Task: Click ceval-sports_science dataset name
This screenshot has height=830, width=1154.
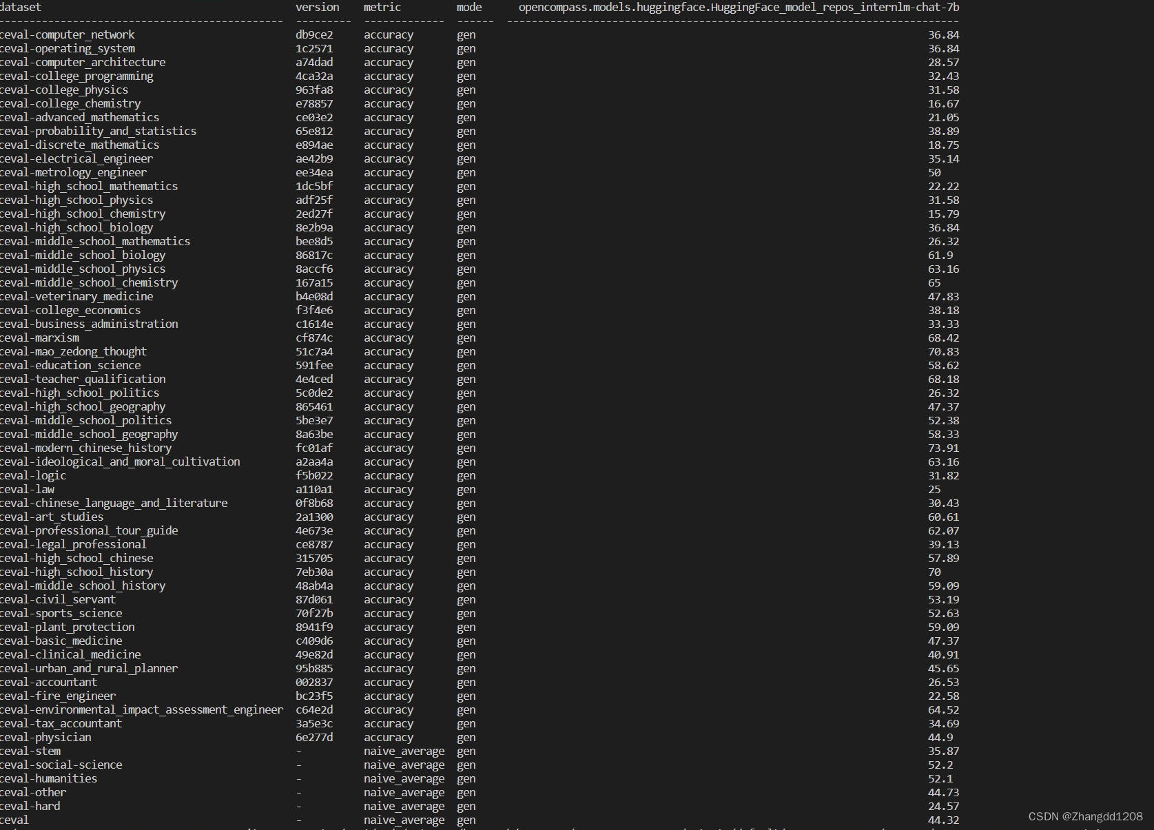Action: [x=61, y=613]
